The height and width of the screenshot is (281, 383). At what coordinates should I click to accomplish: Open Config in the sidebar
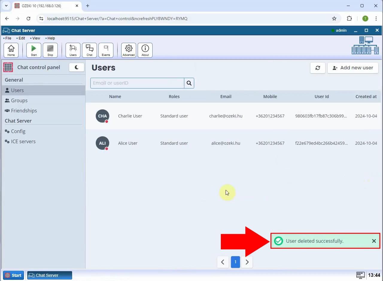pos(43,131)
